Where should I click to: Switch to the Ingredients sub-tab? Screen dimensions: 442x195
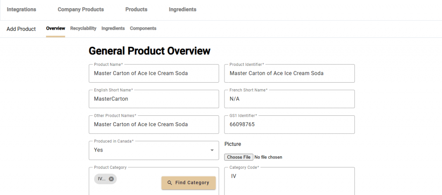pyautogui.click(x=113, y=28)
